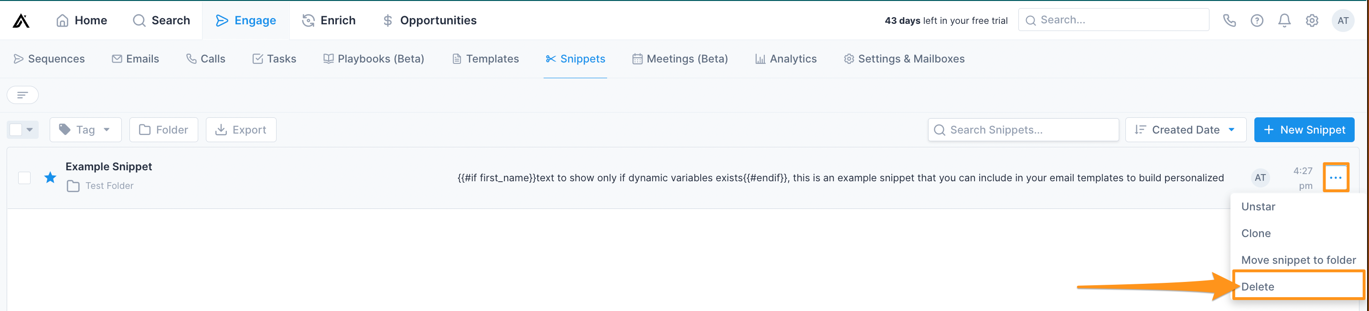1369x311 pixels.
Task: Click the New Snippet button
Action: 1304,129
